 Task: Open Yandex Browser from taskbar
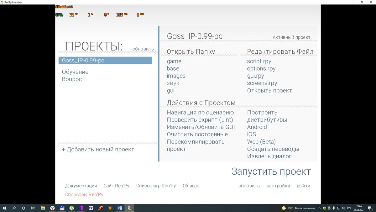53,208
